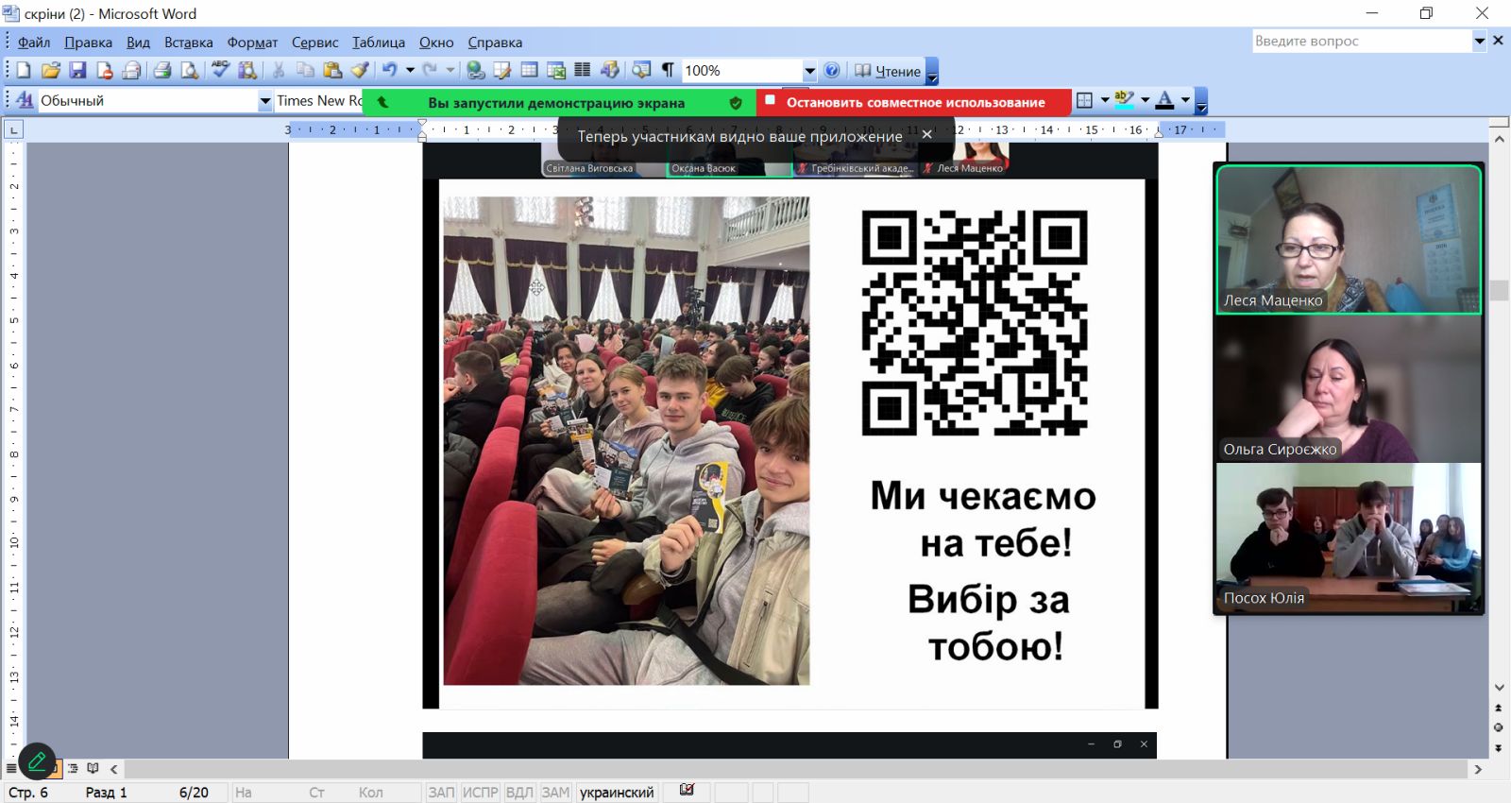Click the Print icon in toolbar
Image resolution: width=1511 pixels, height=803 pixels.
(161, 71)
